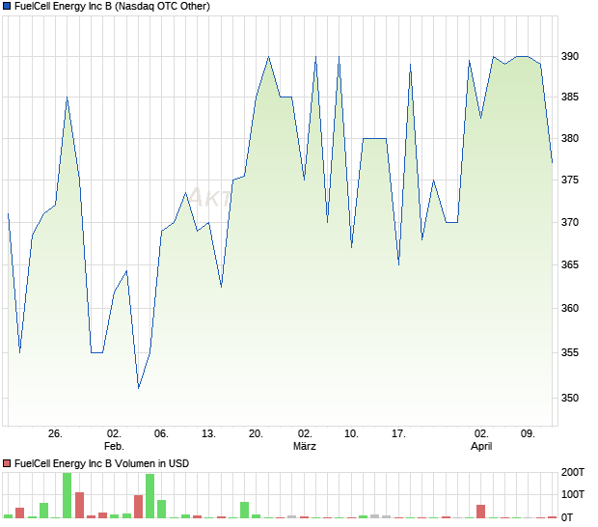Viewport: 598px width, 527px height.
Task: Click the 355 price axis label
Action: 569,352
